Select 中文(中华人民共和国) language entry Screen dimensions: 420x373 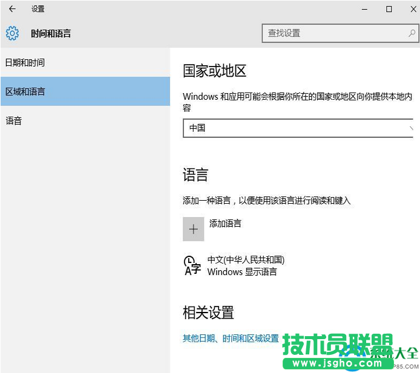click(x=246, y=259)
